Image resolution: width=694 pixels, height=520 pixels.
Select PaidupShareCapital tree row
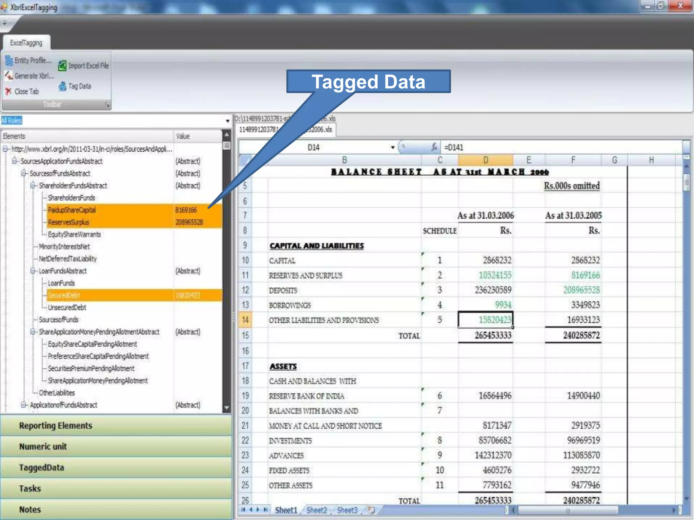pyautogui.click(x=134, y=210)
